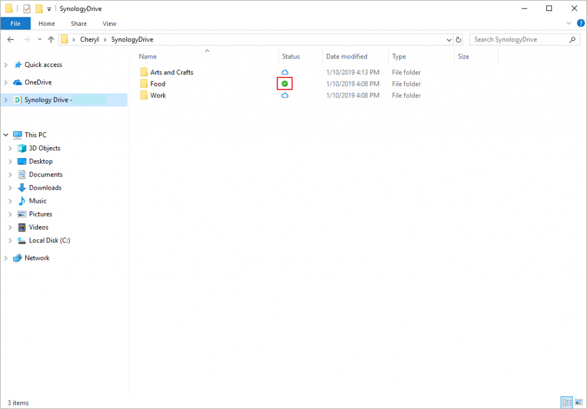Click the cloud status icon for Arts and Crafts

click(x=285, y=72)
